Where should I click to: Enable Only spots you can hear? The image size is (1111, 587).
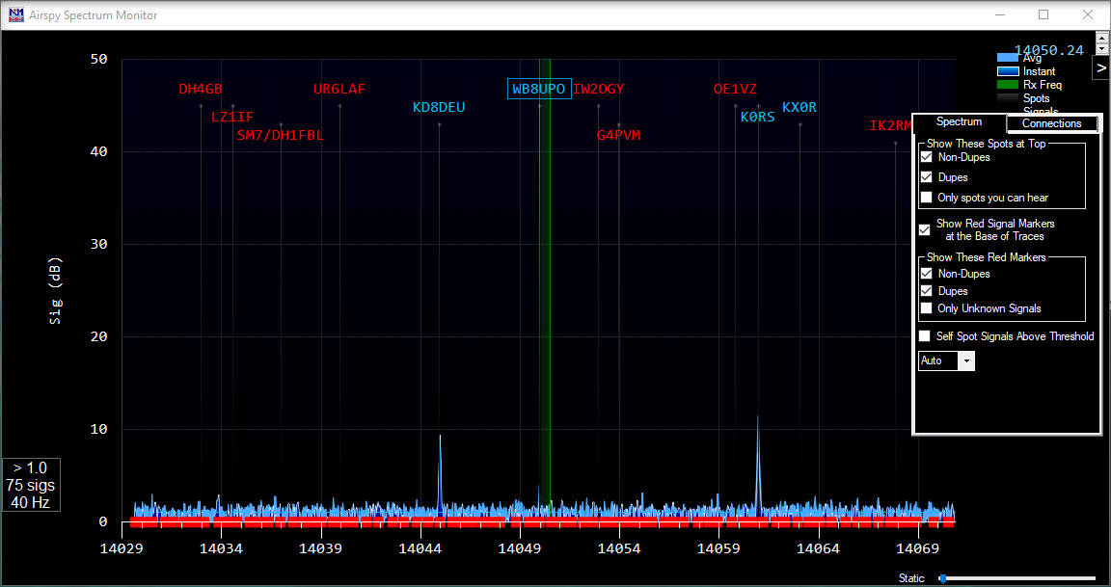point(926,198)
